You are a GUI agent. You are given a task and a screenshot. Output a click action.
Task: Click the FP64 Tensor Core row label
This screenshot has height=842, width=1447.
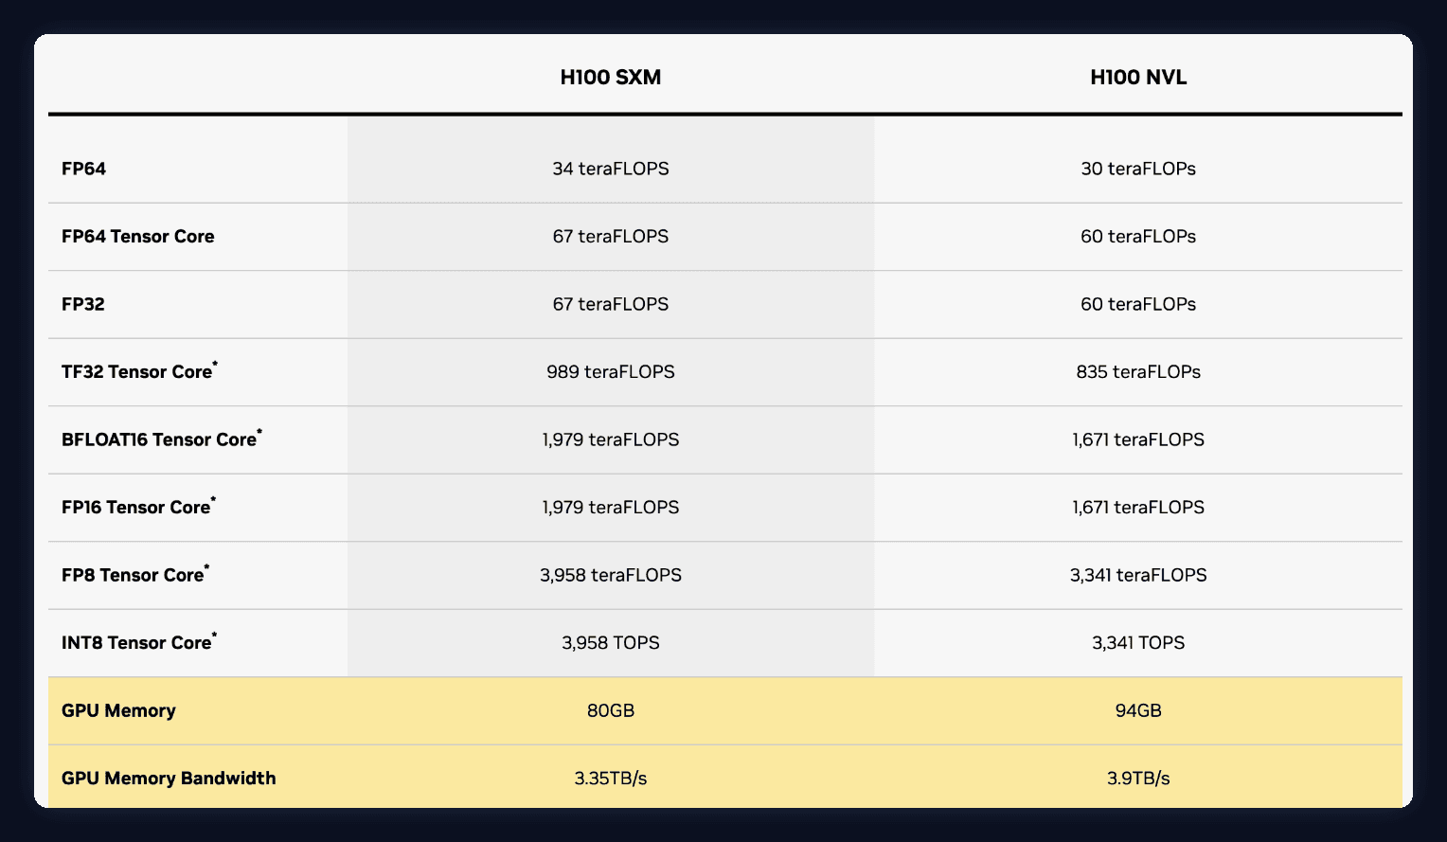coord(138,236)
